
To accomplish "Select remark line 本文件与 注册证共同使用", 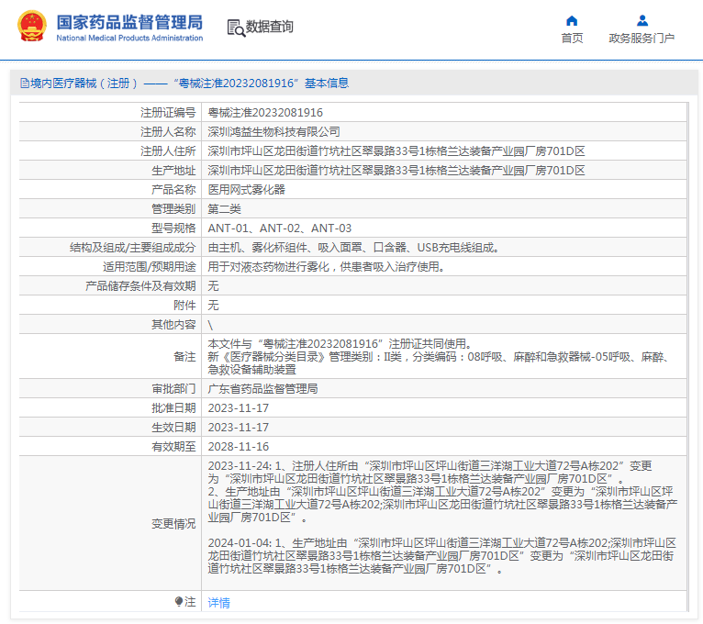I will pos(340,344).
